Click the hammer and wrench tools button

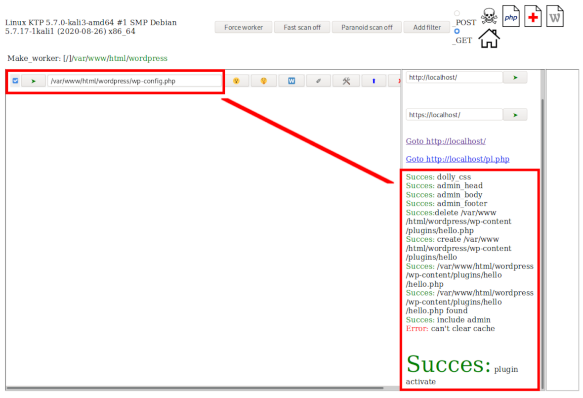pos(346,81)
